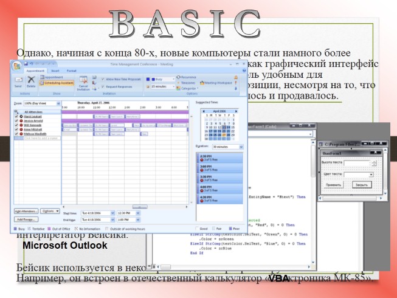This screenshot has height=298, width=397.
Task: Click the Delete meeting icon
Action: click(31, 81)
